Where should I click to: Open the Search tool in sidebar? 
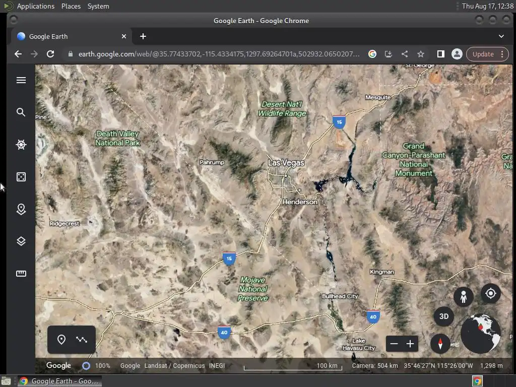(x=21, y=112)
